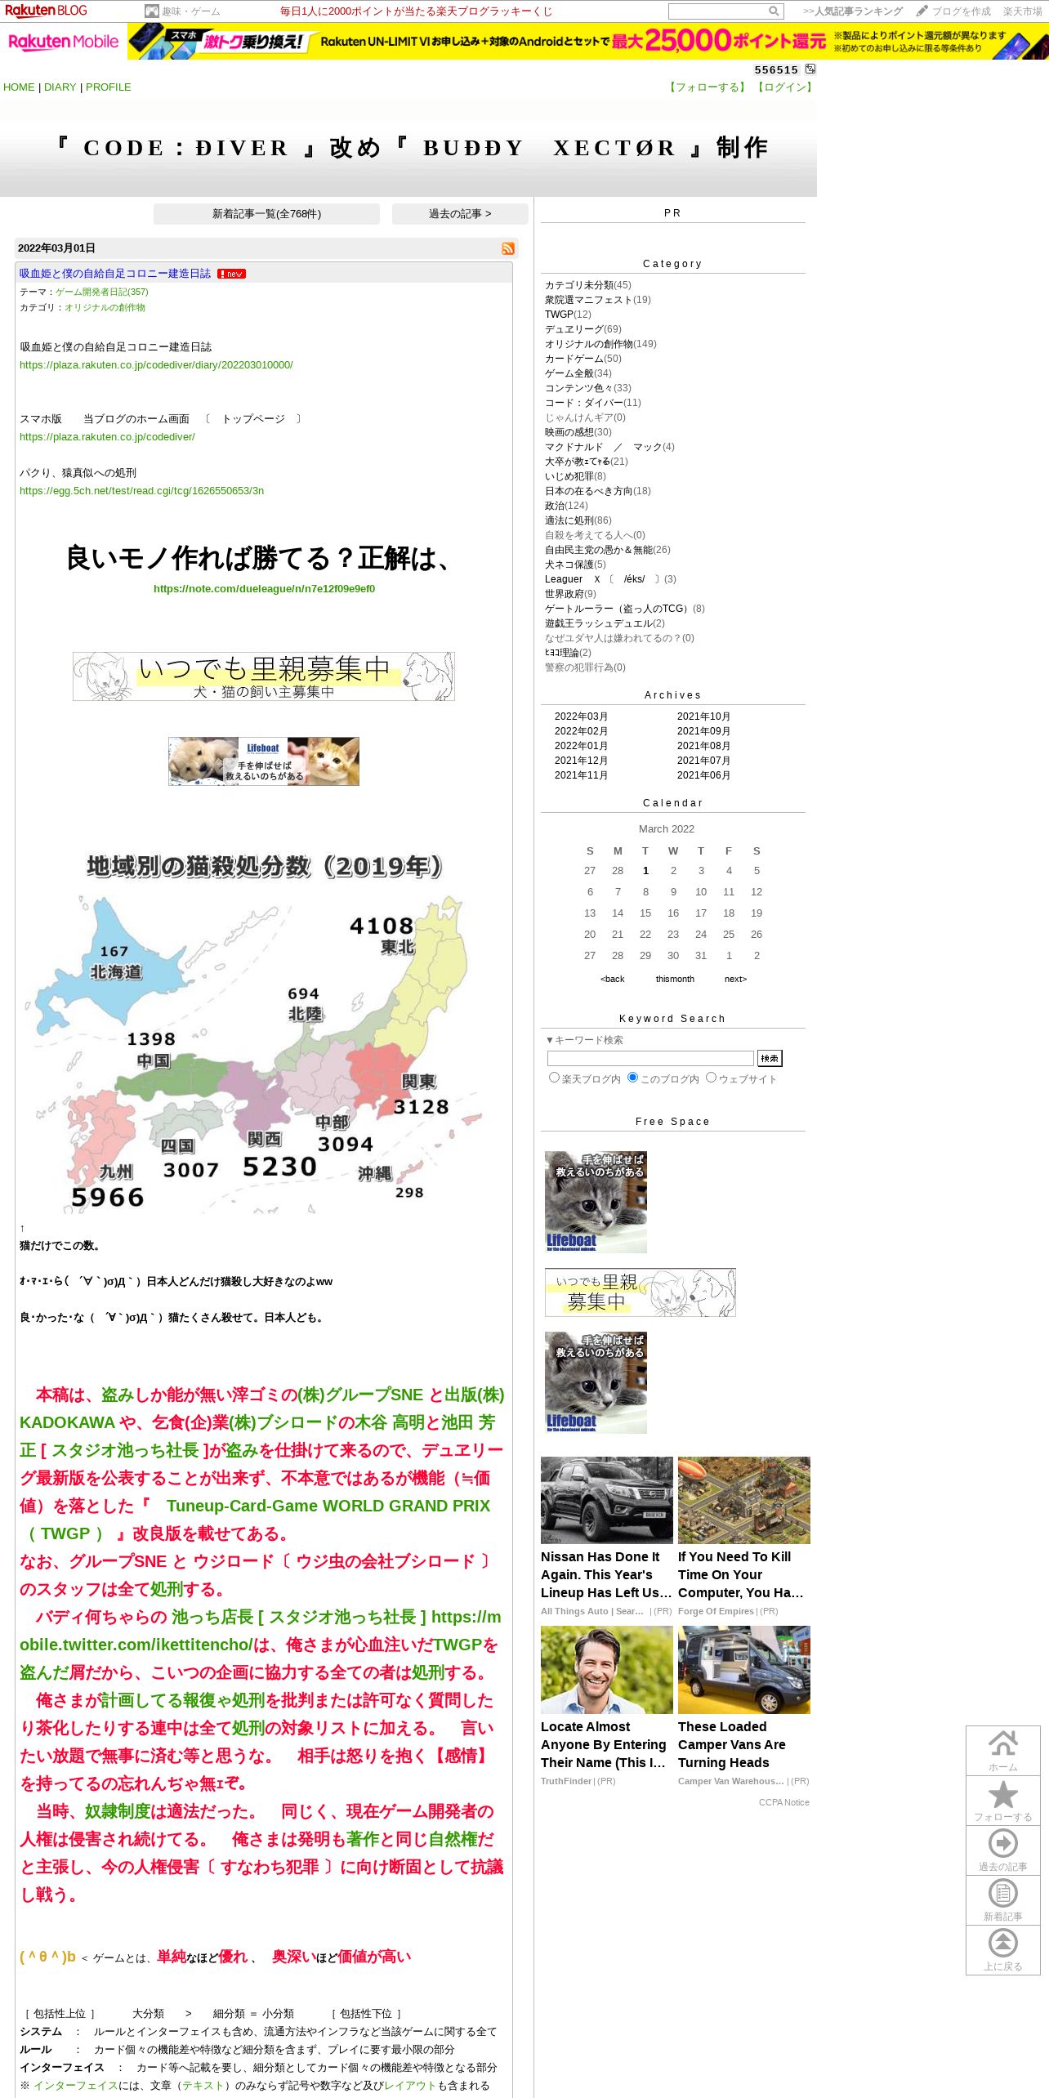Click the 【フォローする】 link
The height and width of the screenshot is (2098, 1049).
coord(708,87)
